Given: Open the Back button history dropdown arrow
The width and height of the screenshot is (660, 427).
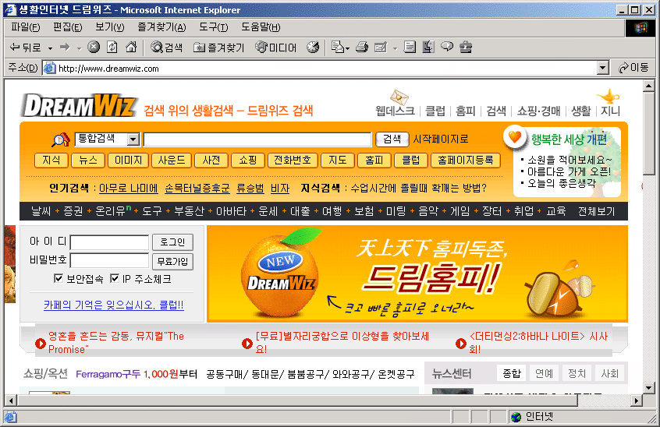Looking at the screenshot, I should (x=50, y=48).
